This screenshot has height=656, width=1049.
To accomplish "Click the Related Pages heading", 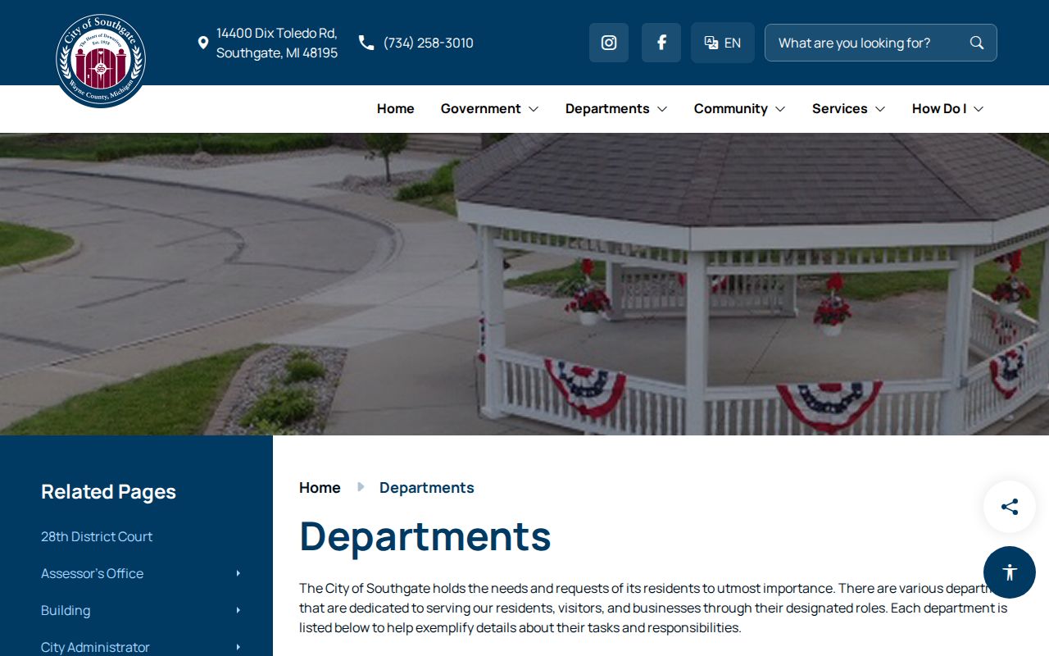I will (108, 491).
